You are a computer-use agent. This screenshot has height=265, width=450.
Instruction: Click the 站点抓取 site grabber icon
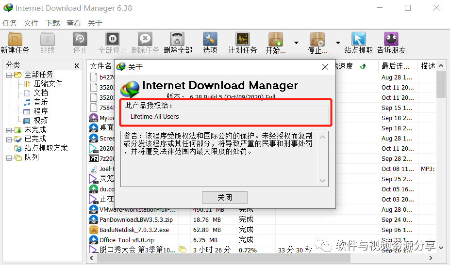point(359,40)
